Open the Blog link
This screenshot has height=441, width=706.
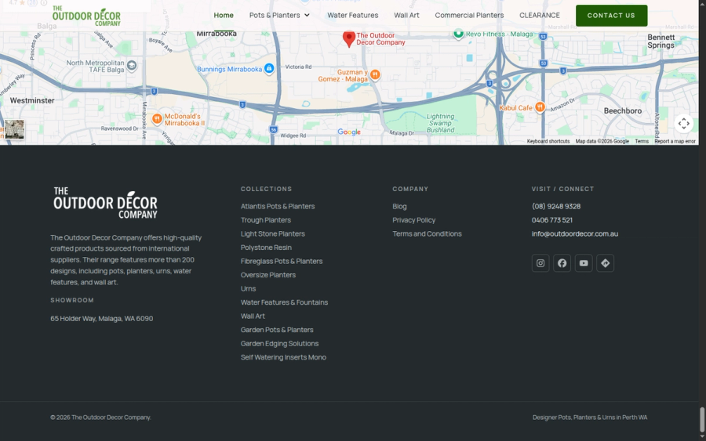399,206
